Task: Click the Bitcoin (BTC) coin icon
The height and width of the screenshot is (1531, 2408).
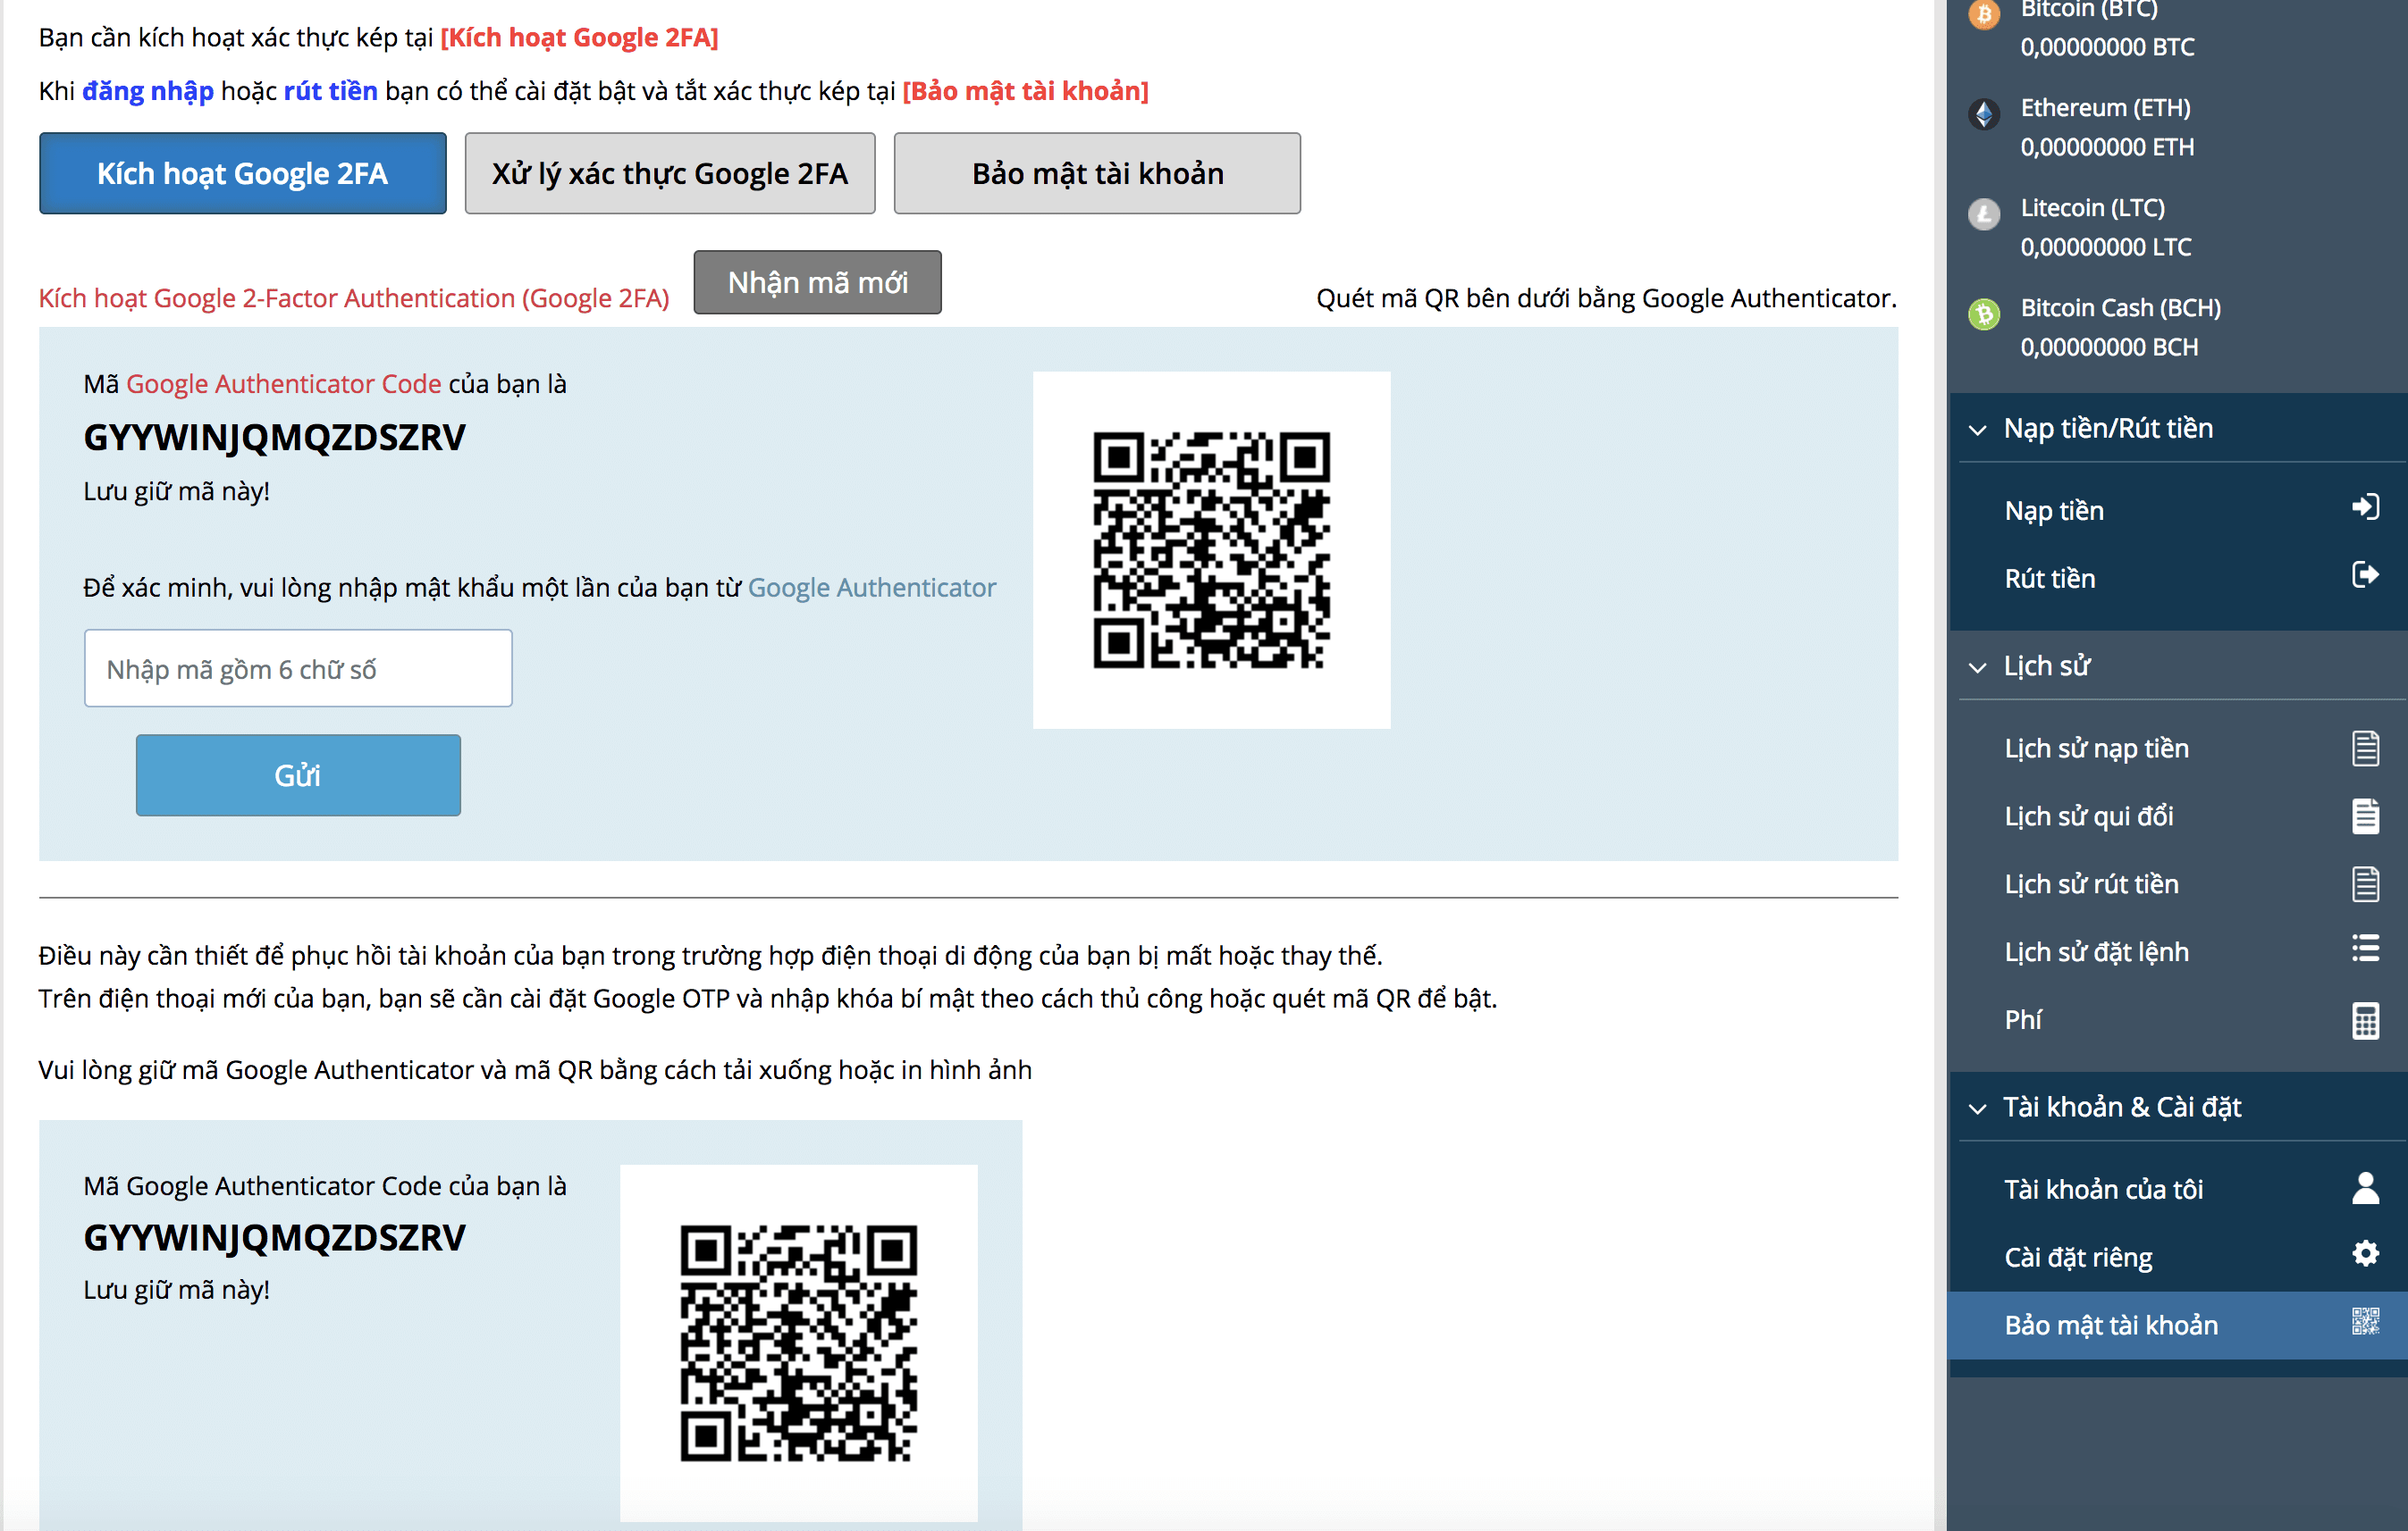Action: tap(1984, 14)
